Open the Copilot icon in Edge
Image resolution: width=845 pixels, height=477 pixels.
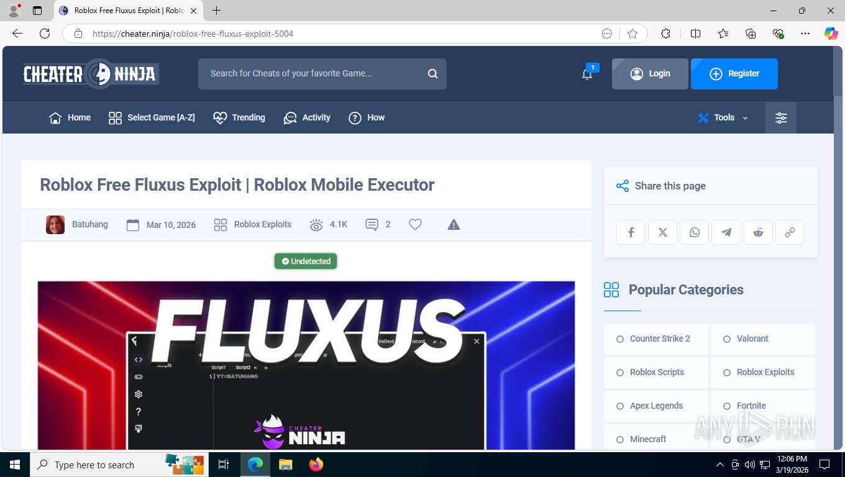pyautogui.click(x=831, y=34)
